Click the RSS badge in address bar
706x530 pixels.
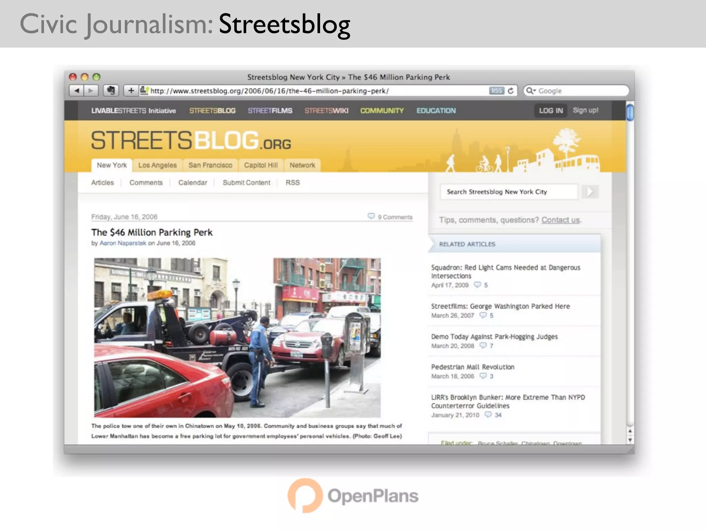pyautogui.click(x=496, y=91)
